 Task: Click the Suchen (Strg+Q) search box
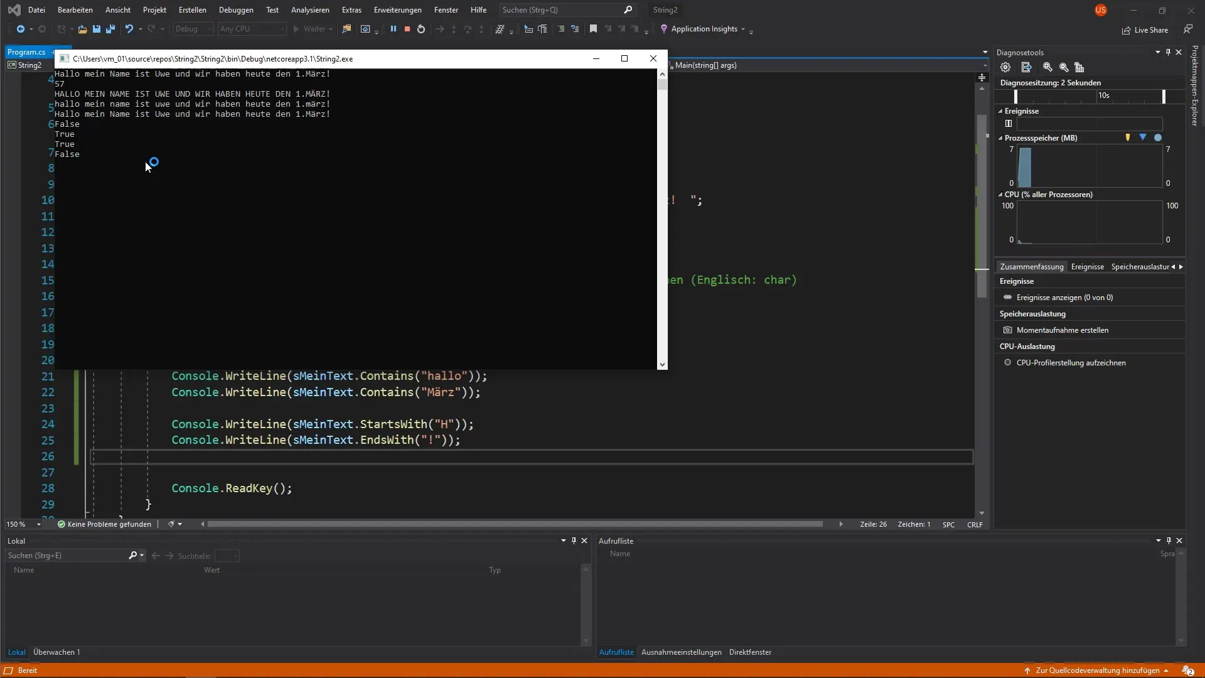click(x=567, y=10)
